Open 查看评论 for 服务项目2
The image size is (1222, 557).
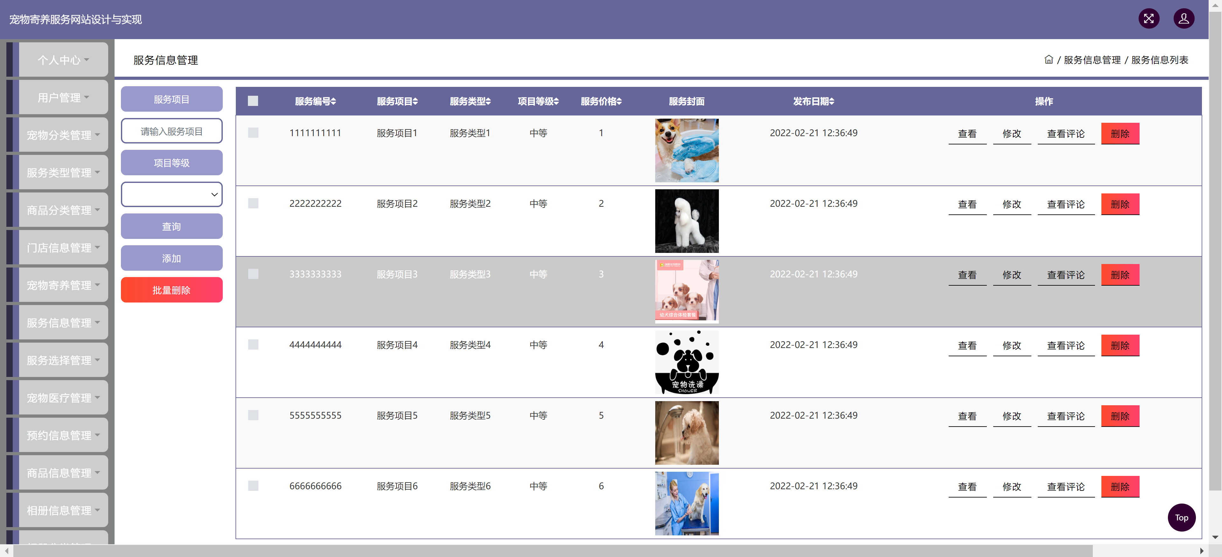coord(1065,204)
